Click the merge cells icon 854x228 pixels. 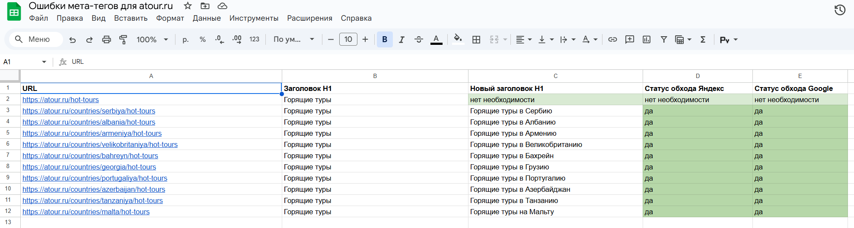pos(494,40)
